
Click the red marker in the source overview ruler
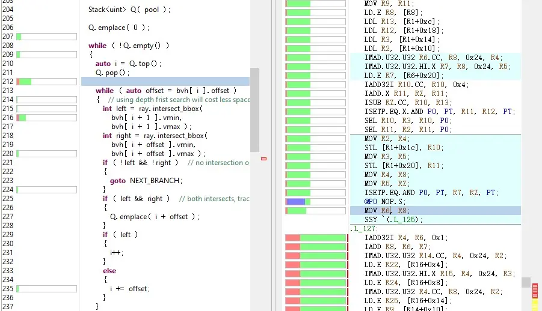point(263,159)
